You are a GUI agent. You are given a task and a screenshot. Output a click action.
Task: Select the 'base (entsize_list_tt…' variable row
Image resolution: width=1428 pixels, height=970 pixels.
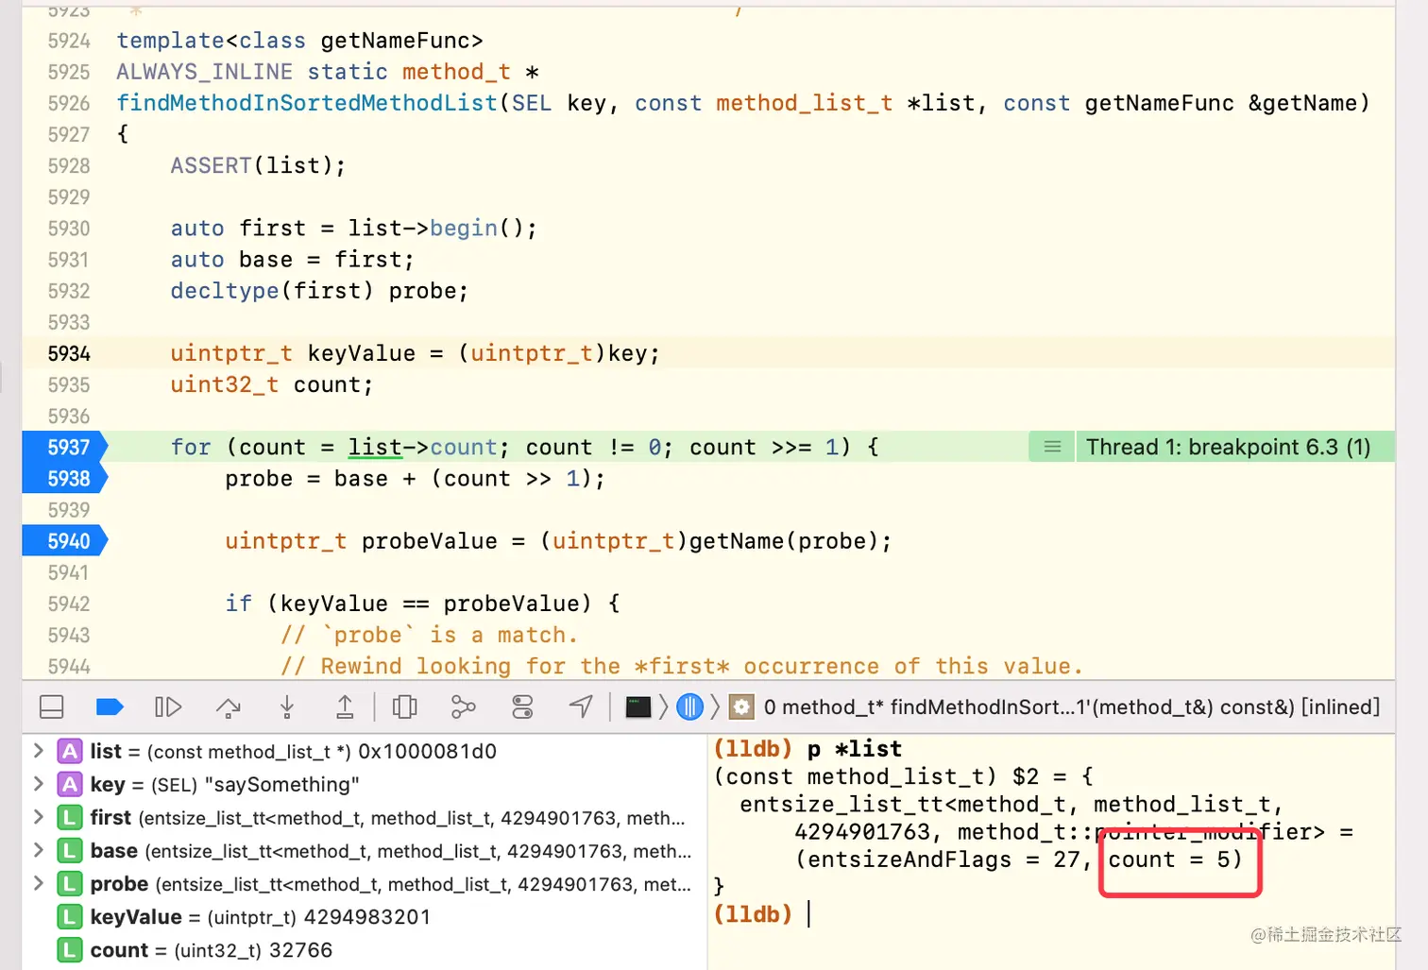[x=365, y=850]
